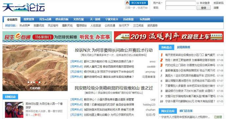The image size is (226, 119).
Task: Go to the 热点民声 channel
Action: pos(25,25)
